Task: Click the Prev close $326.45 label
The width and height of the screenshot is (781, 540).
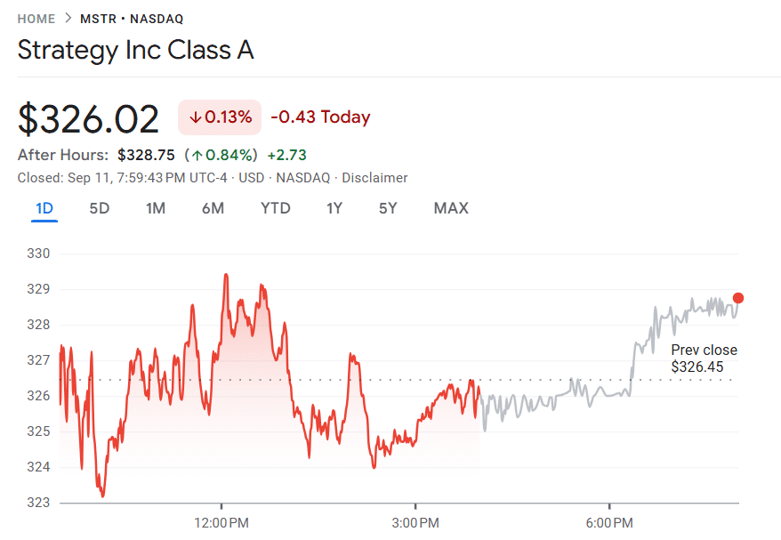Action: pos(704,358)
